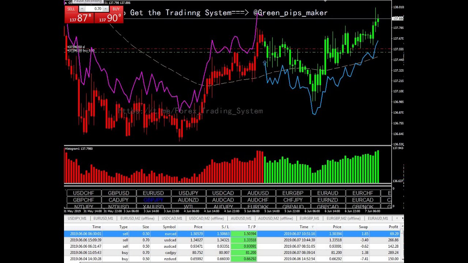Viewport: 468px width, 263px height.
Task: Open the EURGBP,M2 (offline) chart tab
Action: (x=343, y=218)
